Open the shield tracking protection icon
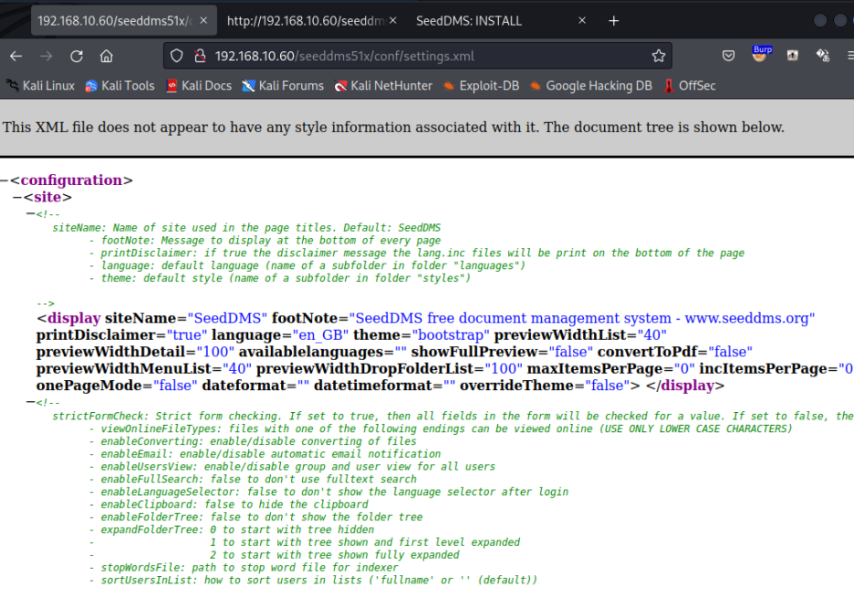 coord(176,56)
